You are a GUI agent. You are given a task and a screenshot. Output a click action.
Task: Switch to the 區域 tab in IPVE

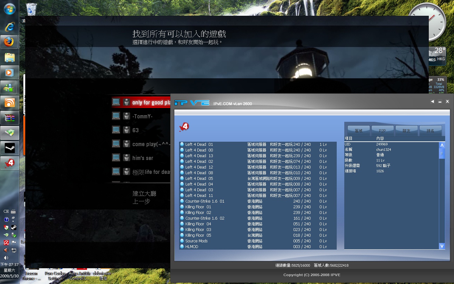click(359, 131)
